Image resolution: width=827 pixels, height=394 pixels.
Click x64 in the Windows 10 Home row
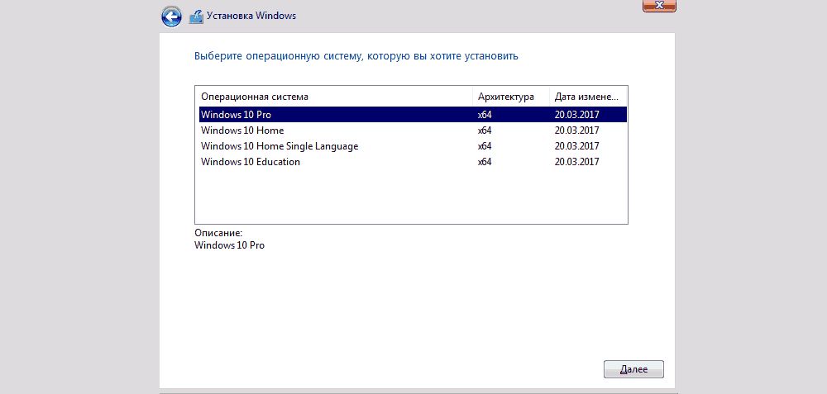485,131
